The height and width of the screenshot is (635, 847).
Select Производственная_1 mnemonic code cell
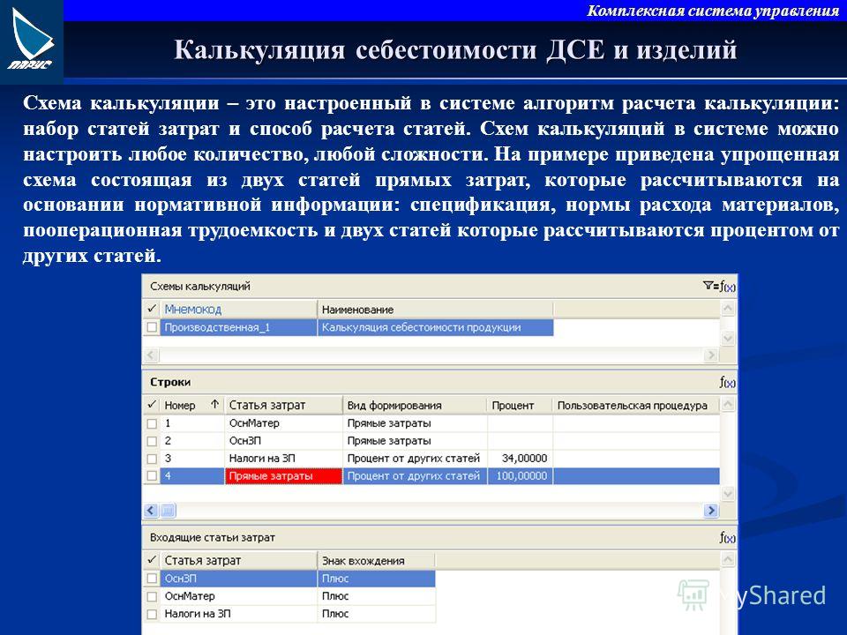[x=238, y=327]
